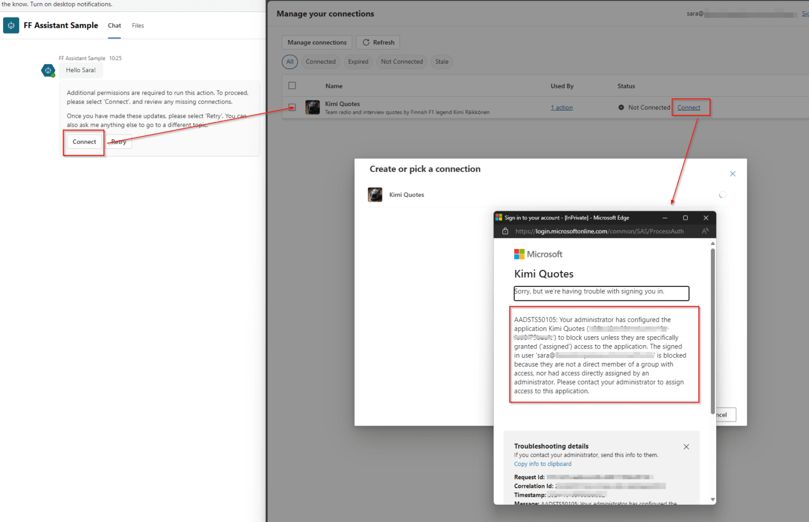Click Copy info to clipboard in Troubleshooting details
809x522 pixels.
click(542, 464)
